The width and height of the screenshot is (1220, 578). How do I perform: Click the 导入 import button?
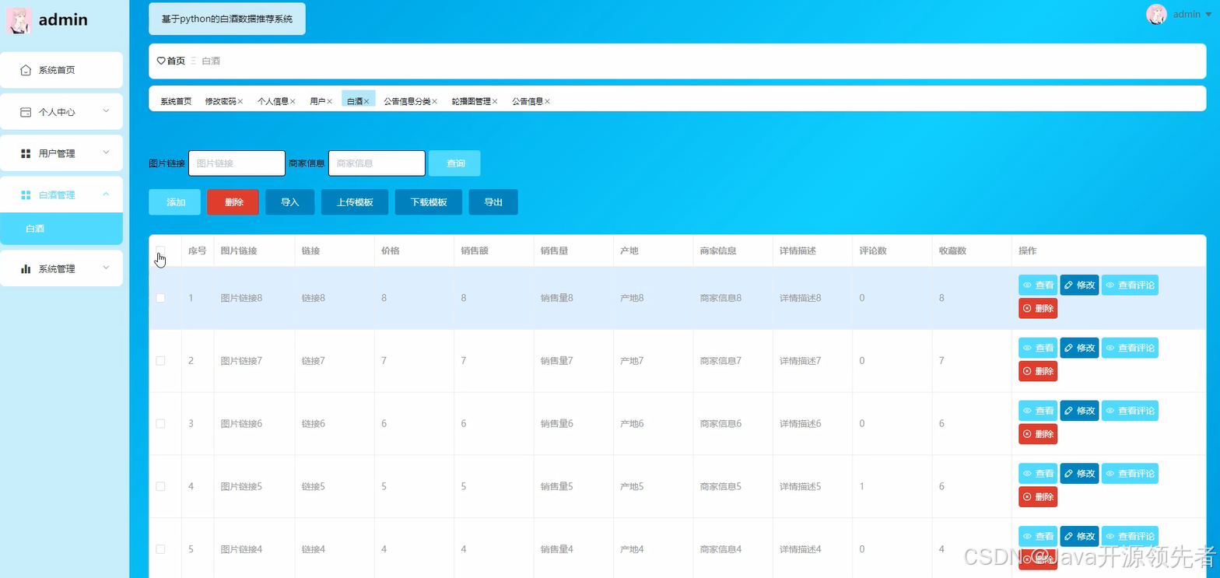click(290, 202)
